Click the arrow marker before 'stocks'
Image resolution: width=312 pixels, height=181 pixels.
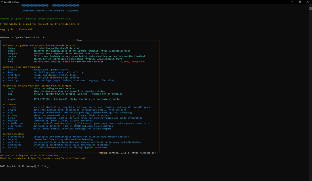click(x=3, y=107)
